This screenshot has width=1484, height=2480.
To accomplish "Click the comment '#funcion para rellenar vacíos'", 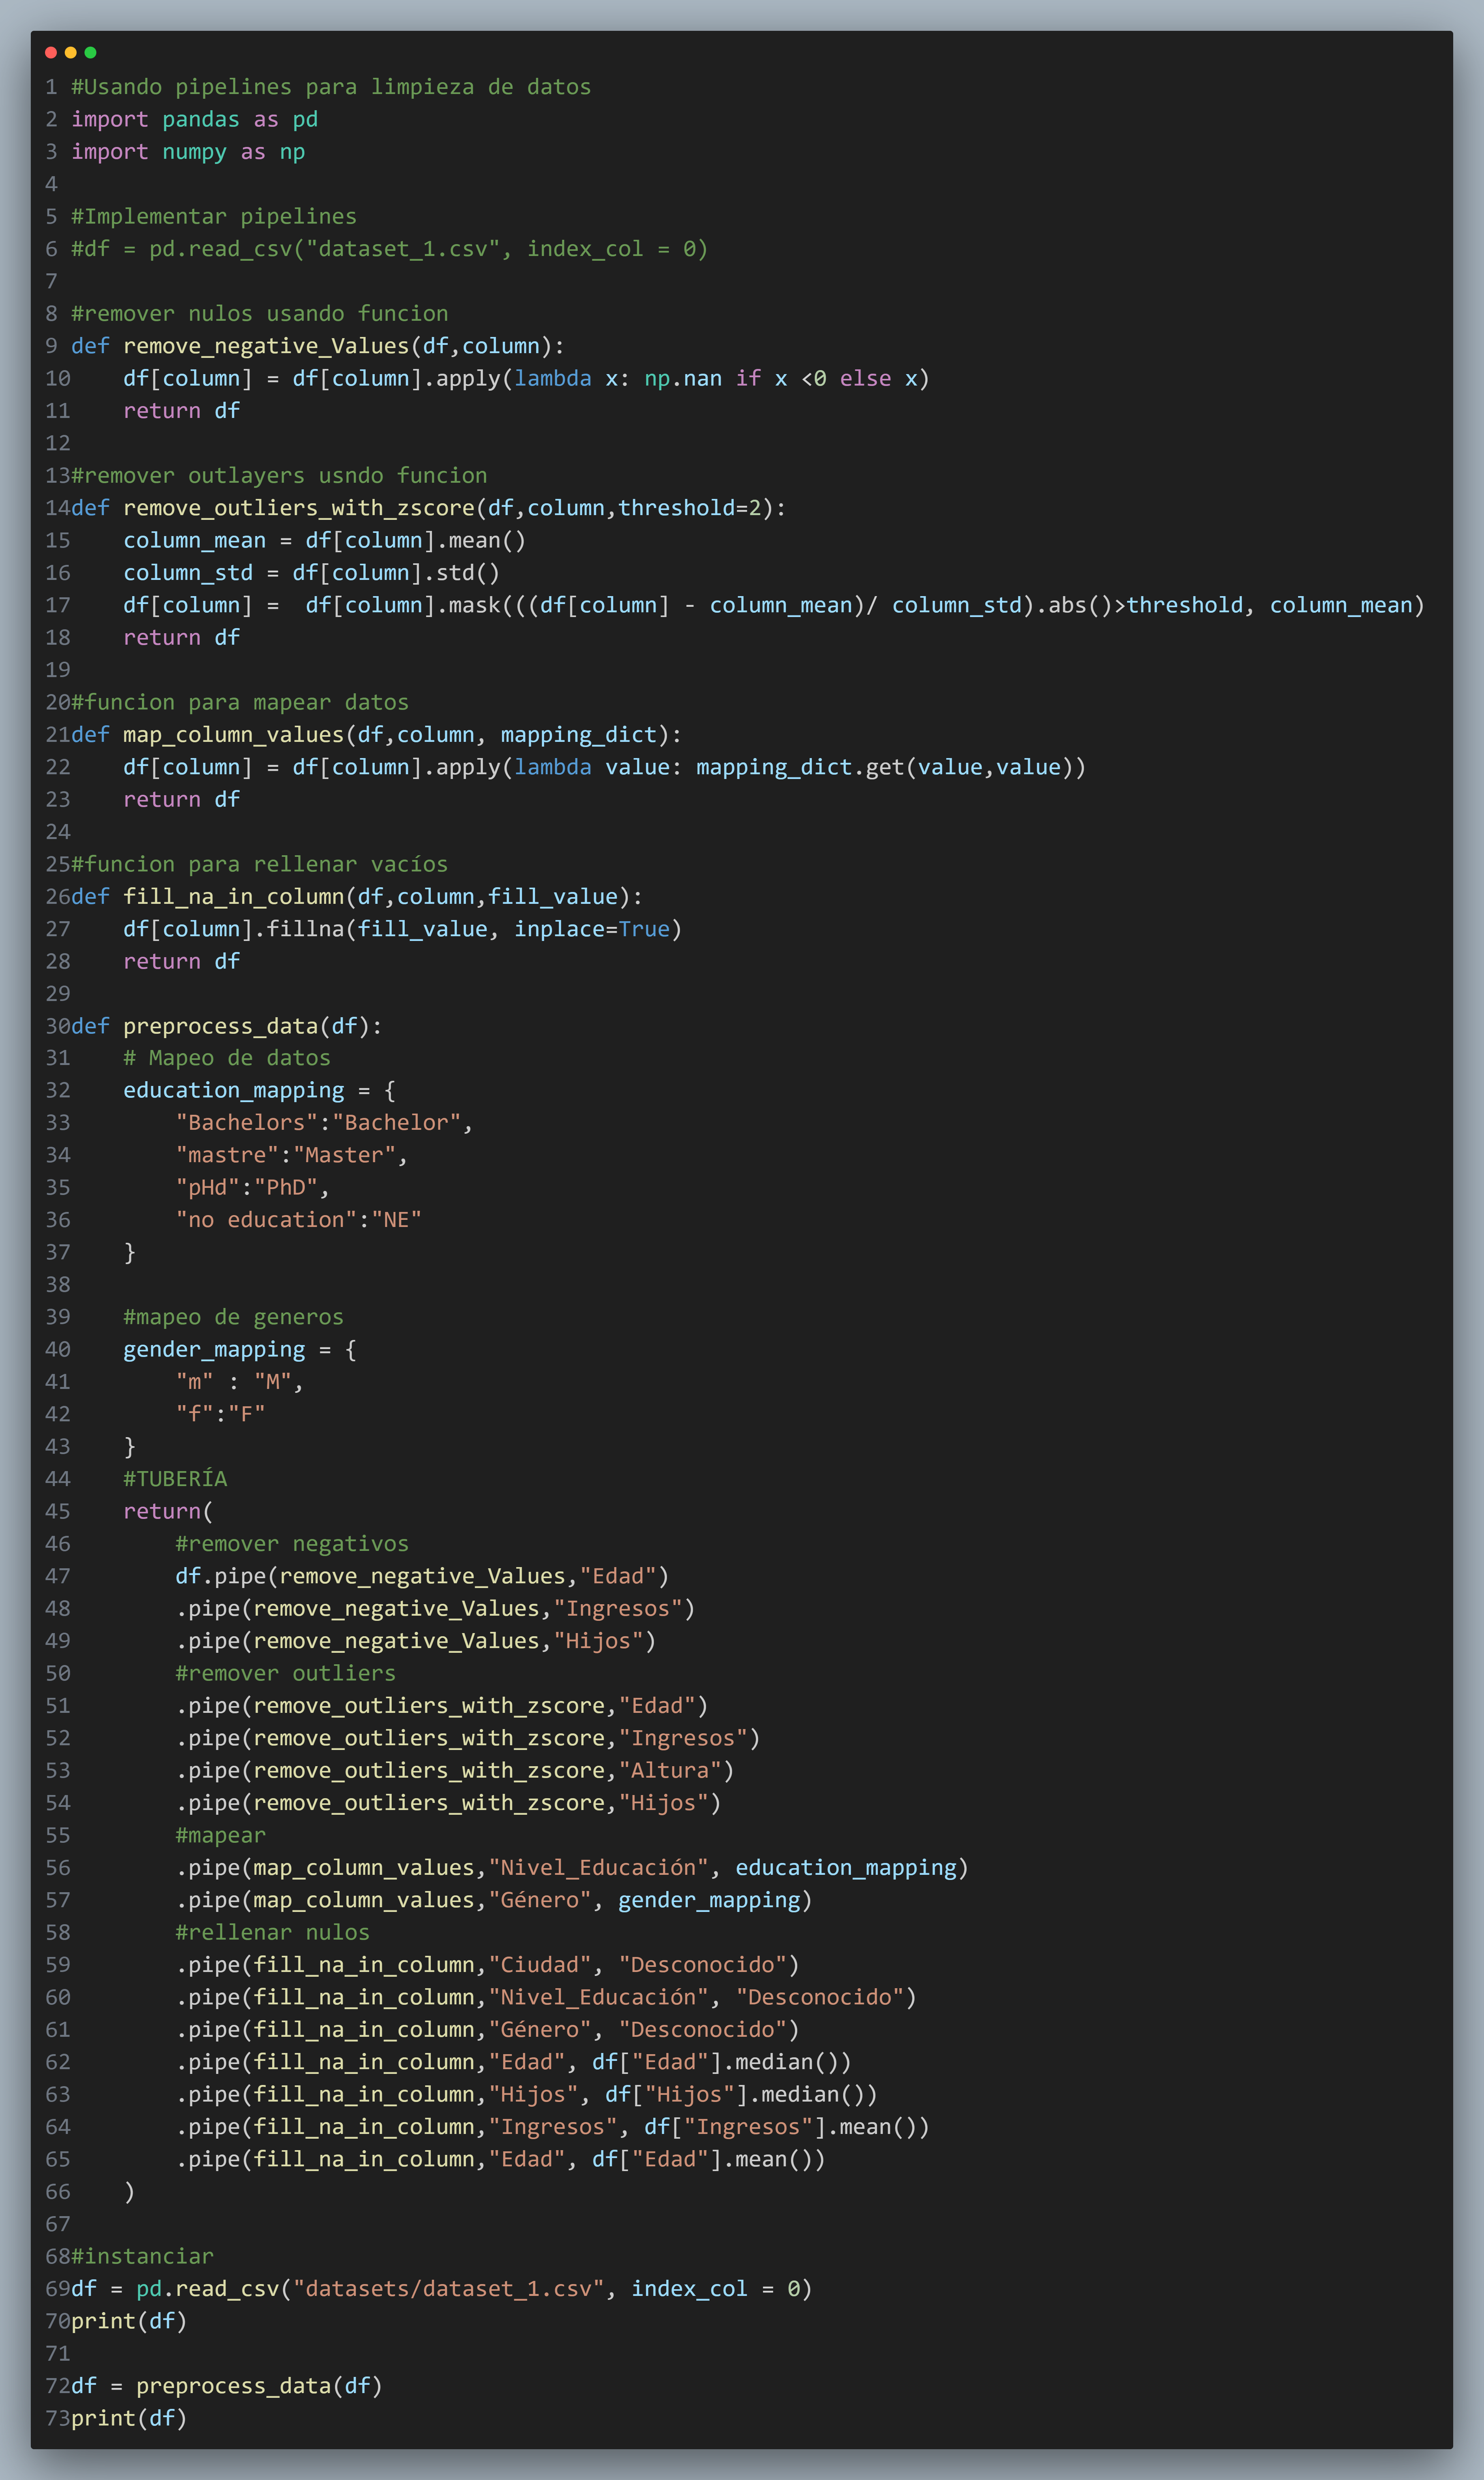I will [x=260, y=864].
